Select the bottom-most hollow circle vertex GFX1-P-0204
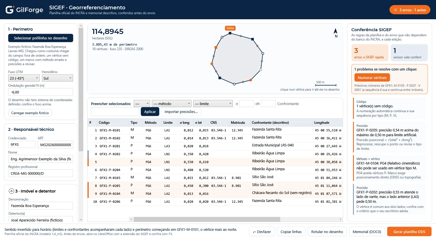The width and height of the screenshot is (436, 239). (234, 84)
